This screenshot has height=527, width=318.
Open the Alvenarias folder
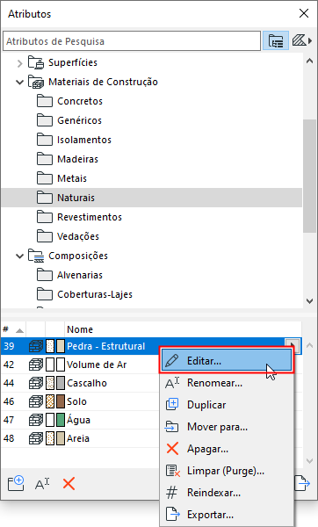click(80, 275)
